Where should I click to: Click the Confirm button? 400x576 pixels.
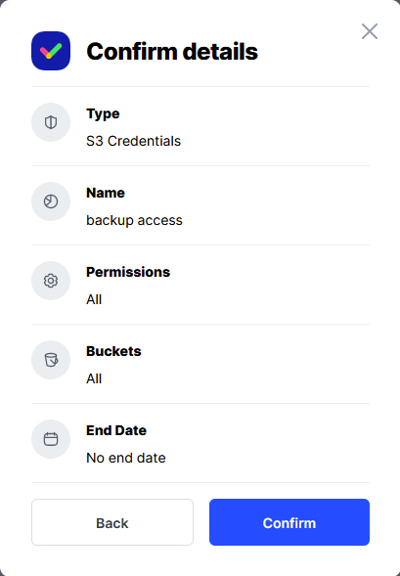pyautogui.click(x=289, y=522)
